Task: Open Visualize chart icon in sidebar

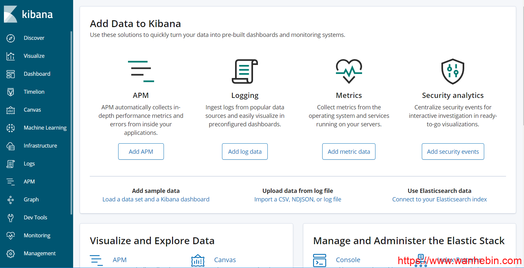Action: [x=10, y=56]
